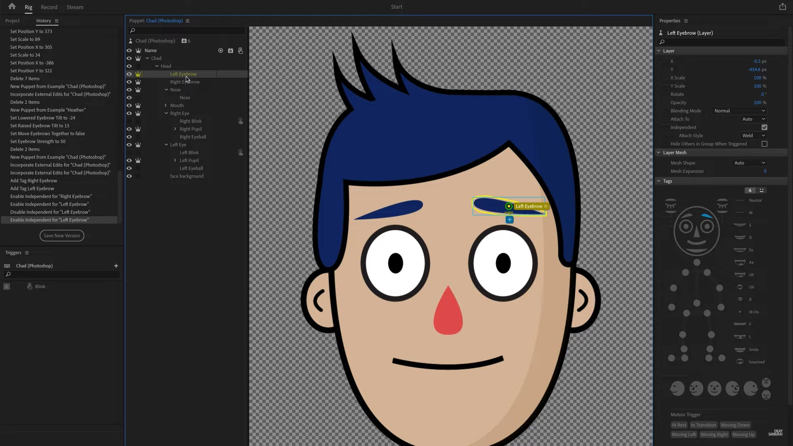The width and height of the screenshot is (793, 446).
Task: Open the Mesh Shape dropdown
Action: 749,163
